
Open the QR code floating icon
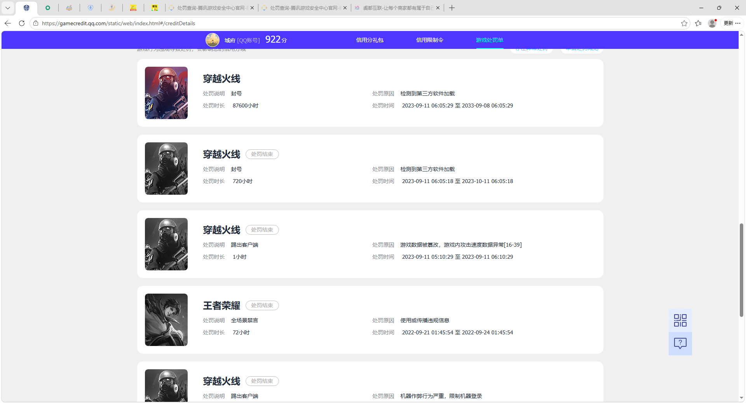pos(680,320)
